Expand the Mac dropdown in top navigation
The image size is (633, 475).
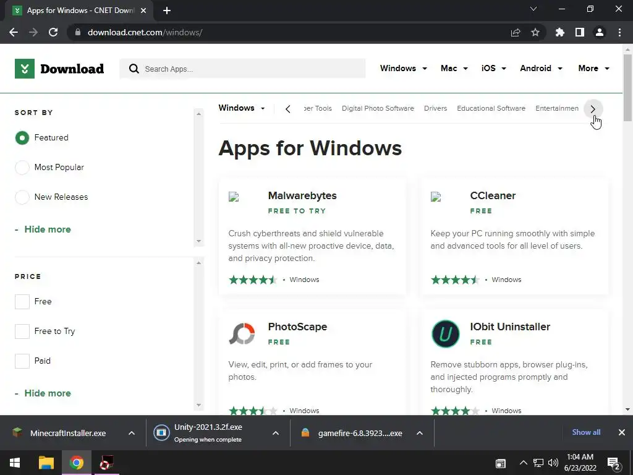tap(454, 68)
